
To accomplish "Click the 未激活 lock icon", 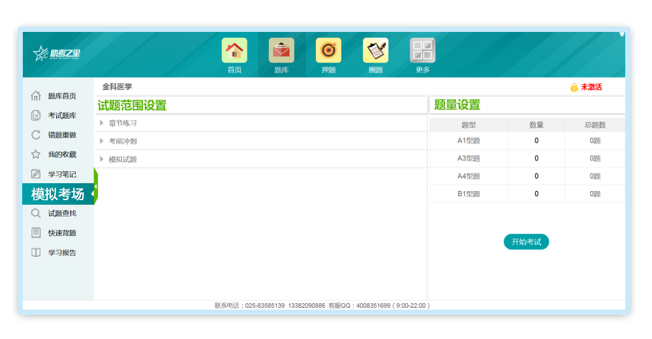I will [574, 87].
